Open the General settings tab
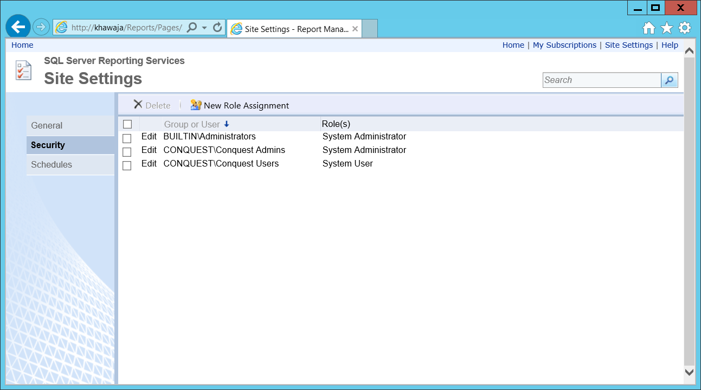The width and height of the screenshot is (701, 390). (70, 126)
